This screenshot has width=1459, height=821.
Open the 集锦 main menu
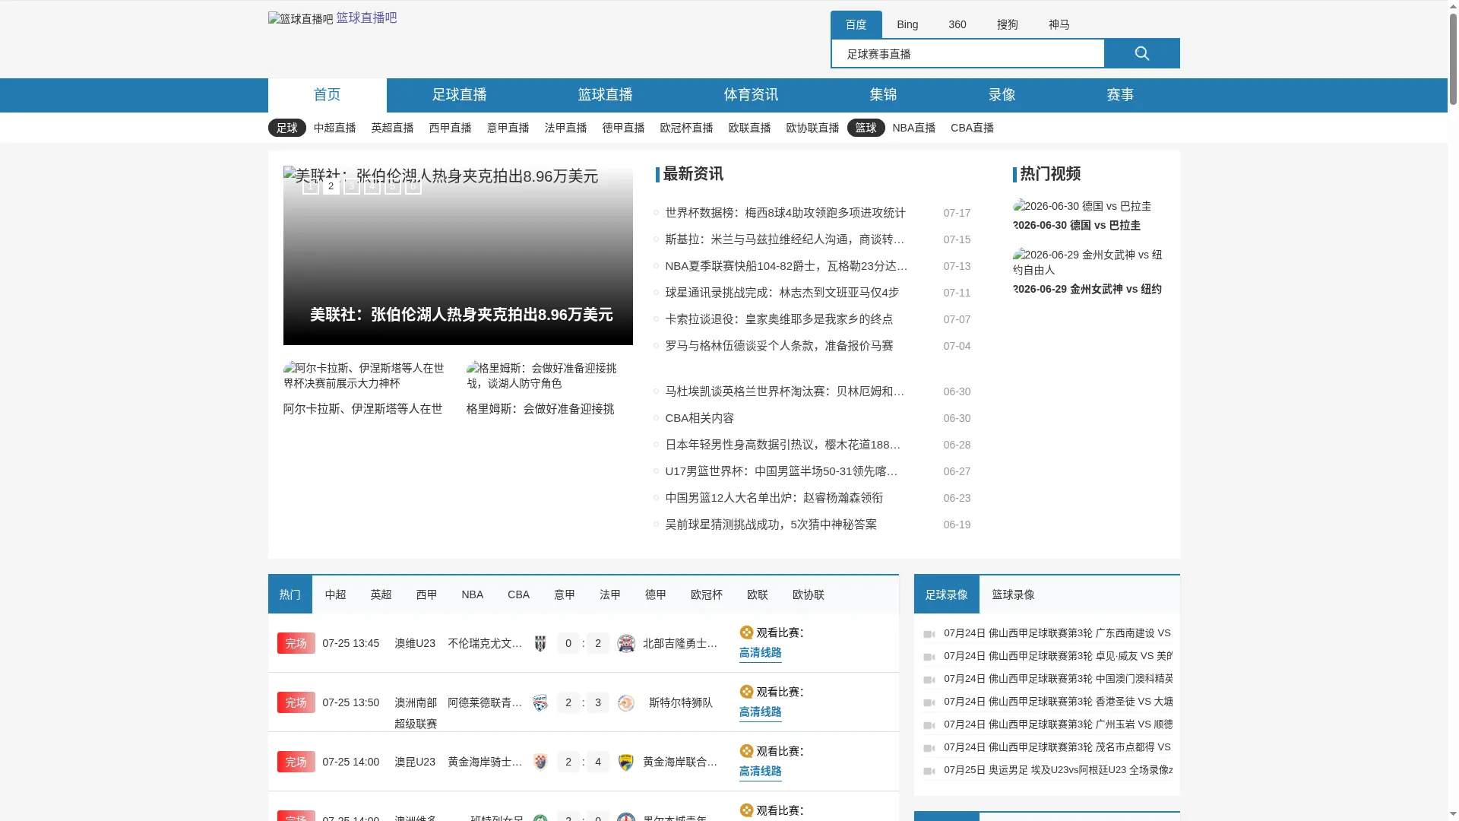[x=883, y=95]
